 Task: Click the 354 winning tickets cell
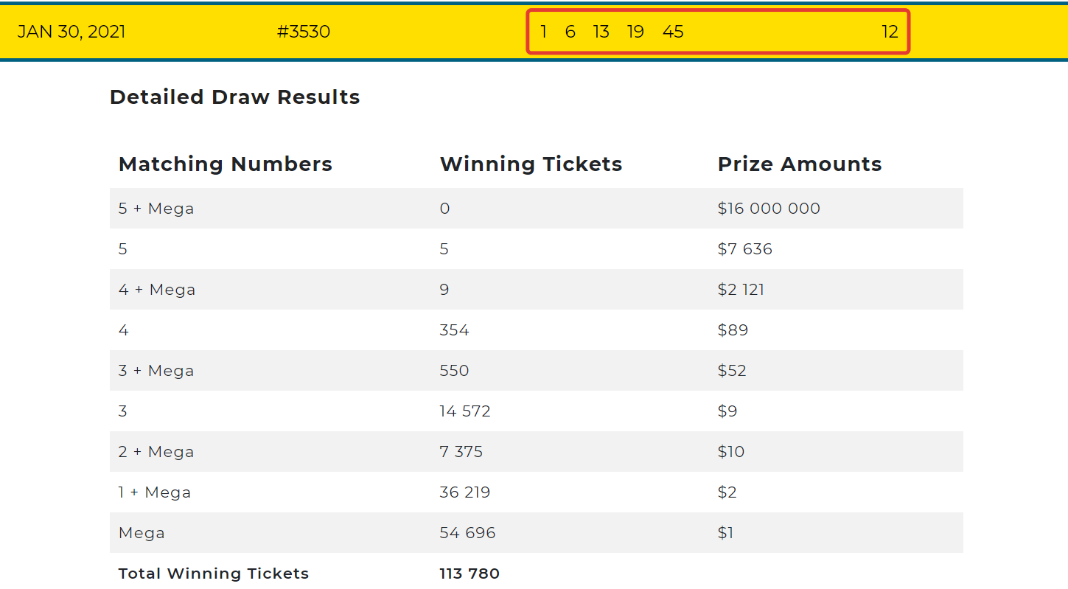(x=454, y=330)
